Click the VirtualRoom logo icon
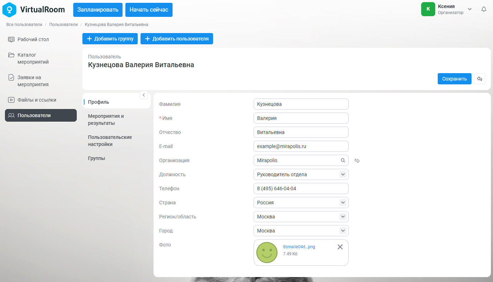 point(10,10)
